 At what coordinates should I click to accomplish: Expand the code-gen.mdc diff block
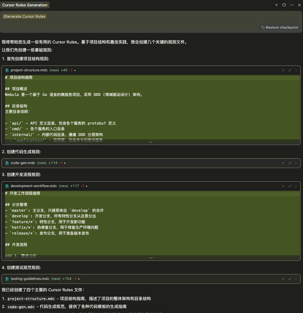(296, 163)
